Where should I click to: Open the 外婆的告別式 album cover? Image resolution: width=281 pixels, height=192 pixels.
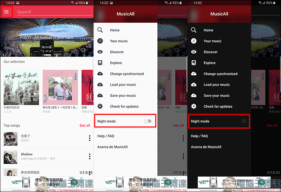point(21,88)
